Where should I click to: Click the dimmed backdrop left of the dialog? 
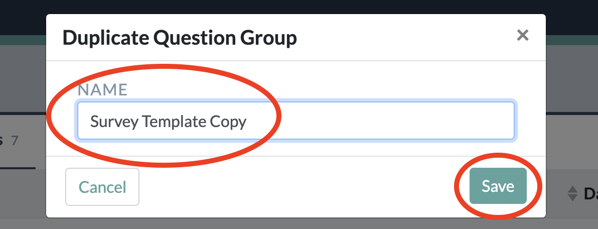pos(23,76)
